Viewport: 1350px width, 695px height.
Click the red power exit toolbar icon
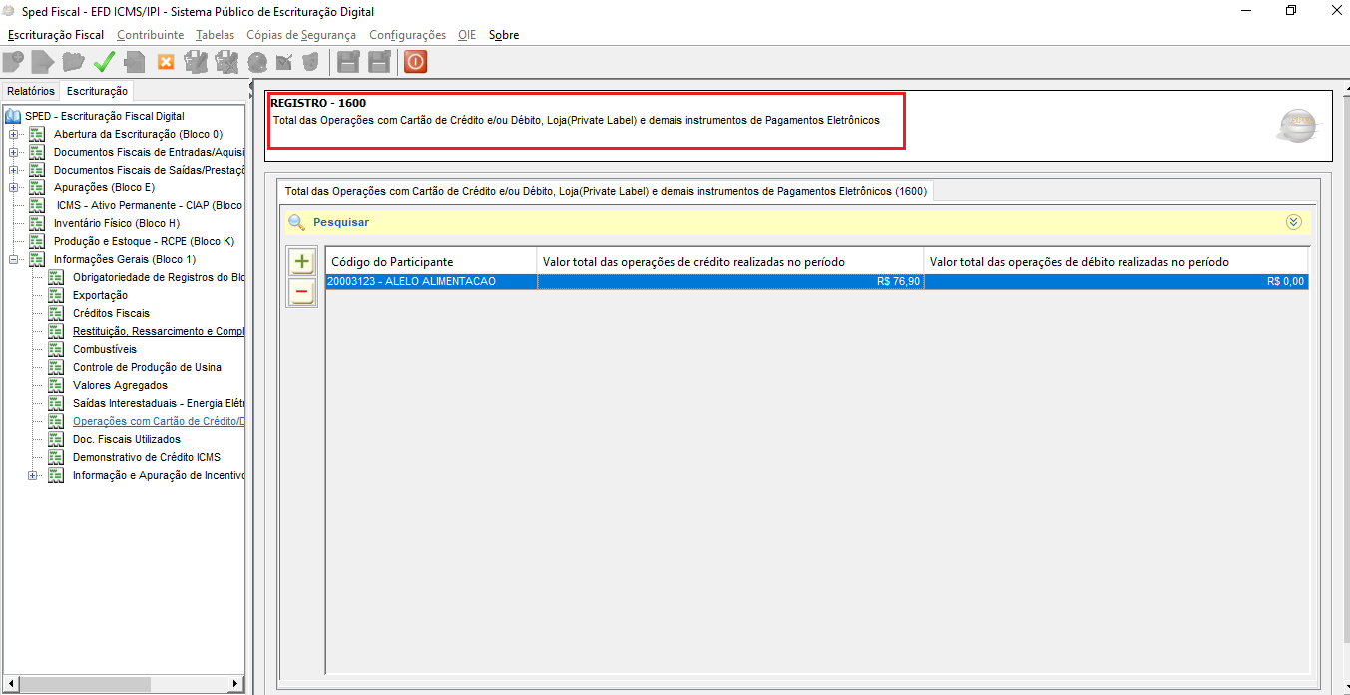415,62
